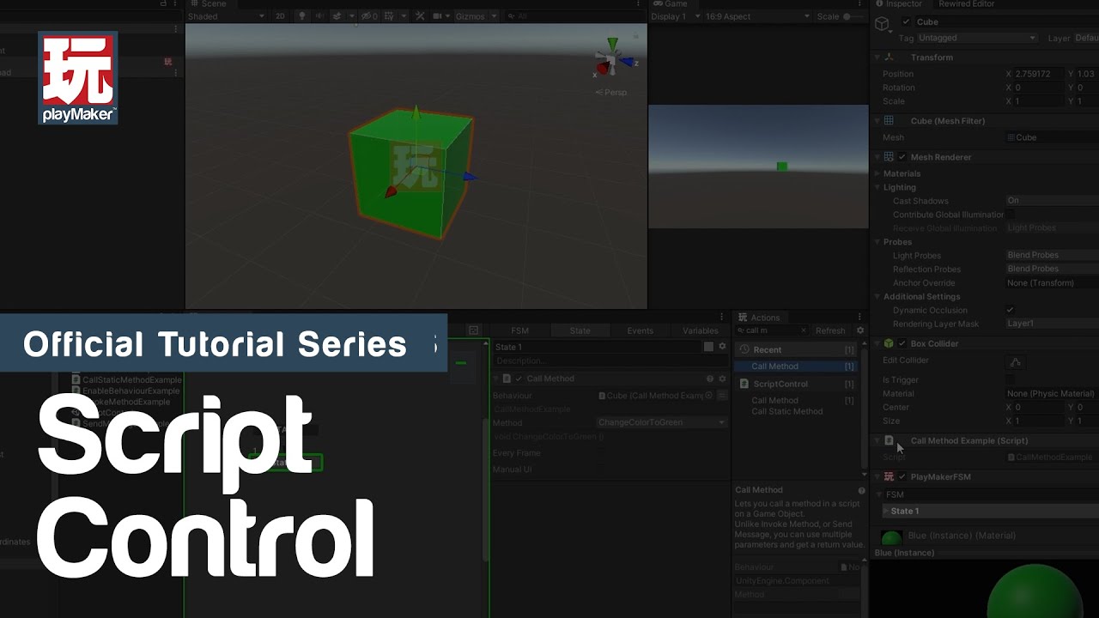Open the Variables tab in PlayMaker
This screenshot has height=618, width=1099.
pyautogui.click(x=700, y=330)
